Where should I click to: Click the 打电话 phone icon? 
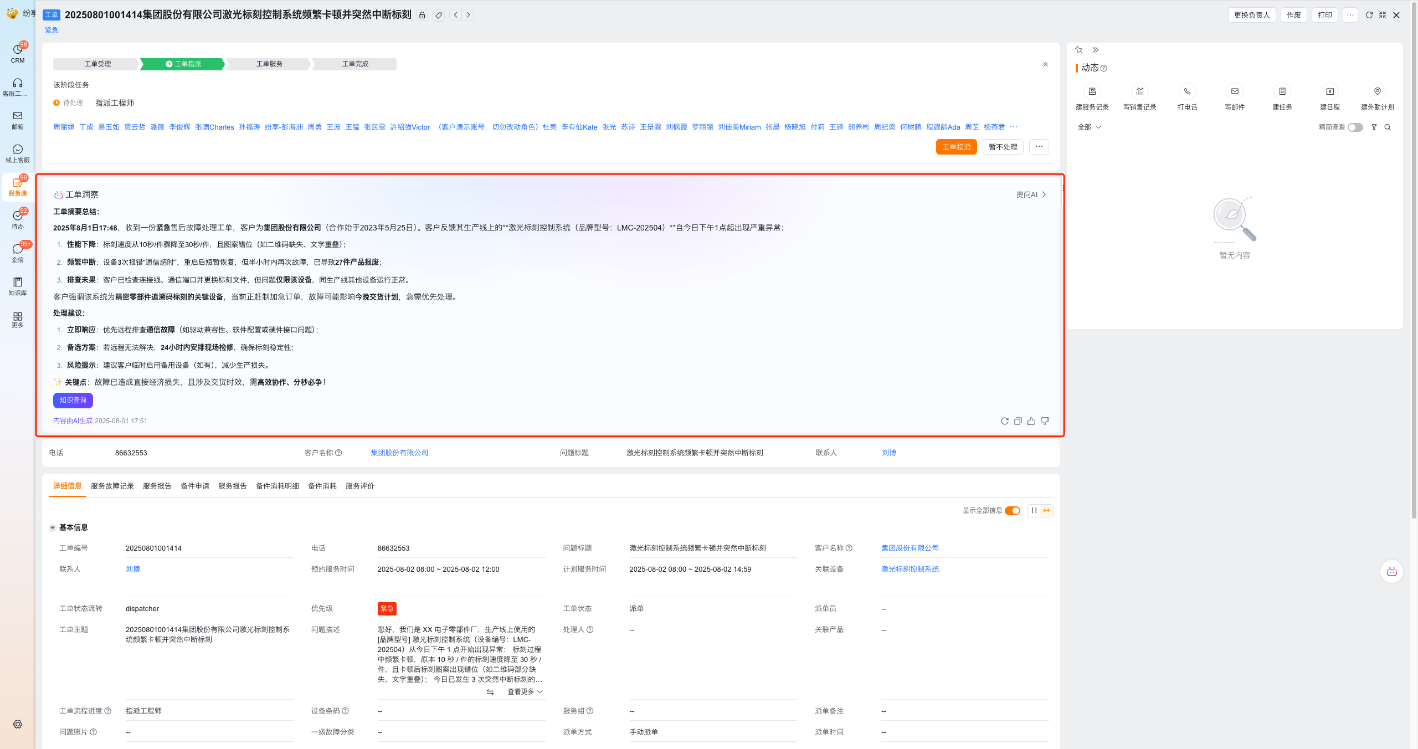1187,91
